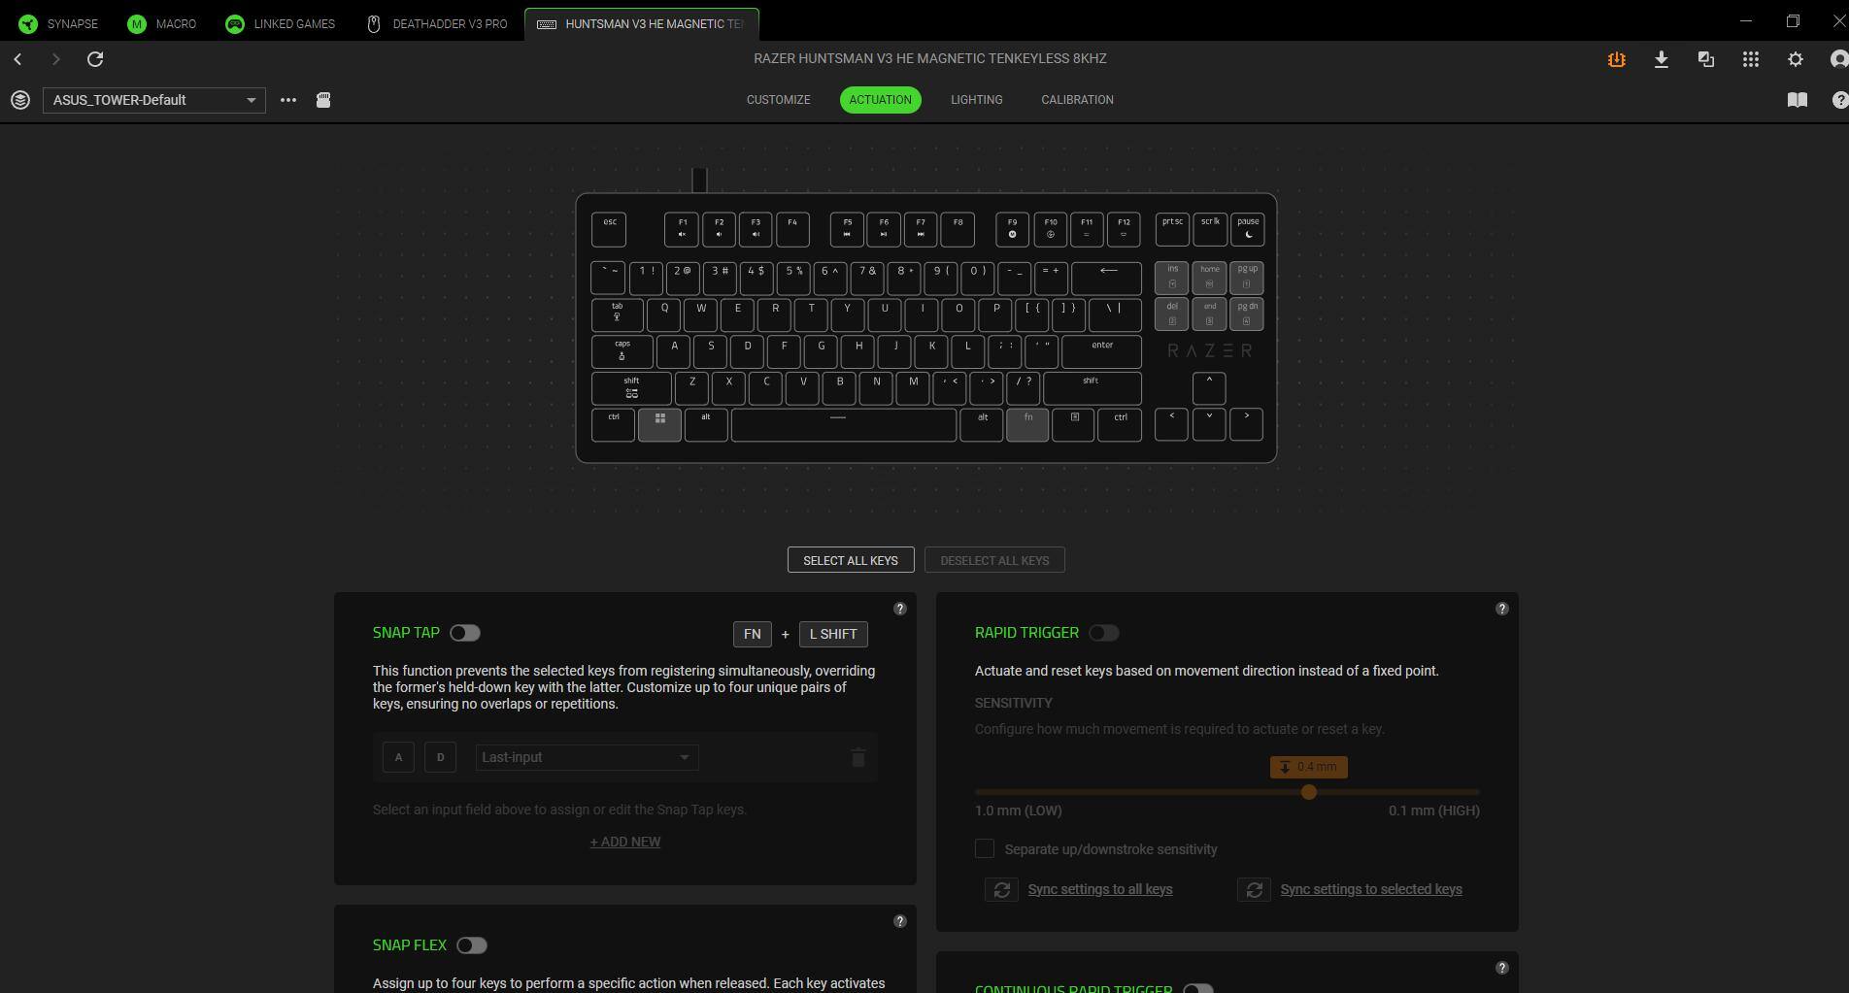Open profile options three-dot menu
The height and width of the screenshot is (993, 1849).
[x=288, y=100]
